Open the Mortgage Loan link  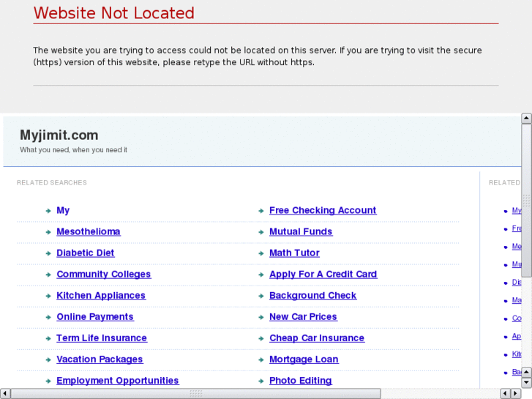click(x=304, y=359)
